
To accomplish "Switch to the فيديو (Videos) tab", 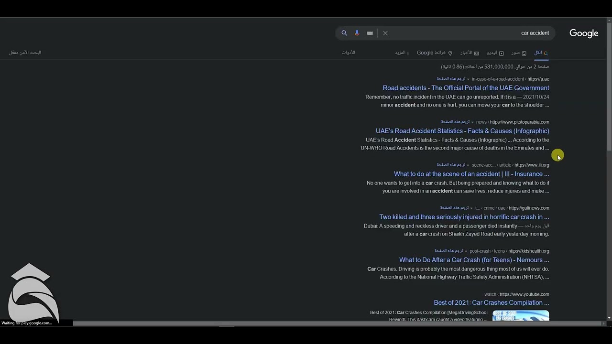I will (495, 53).
